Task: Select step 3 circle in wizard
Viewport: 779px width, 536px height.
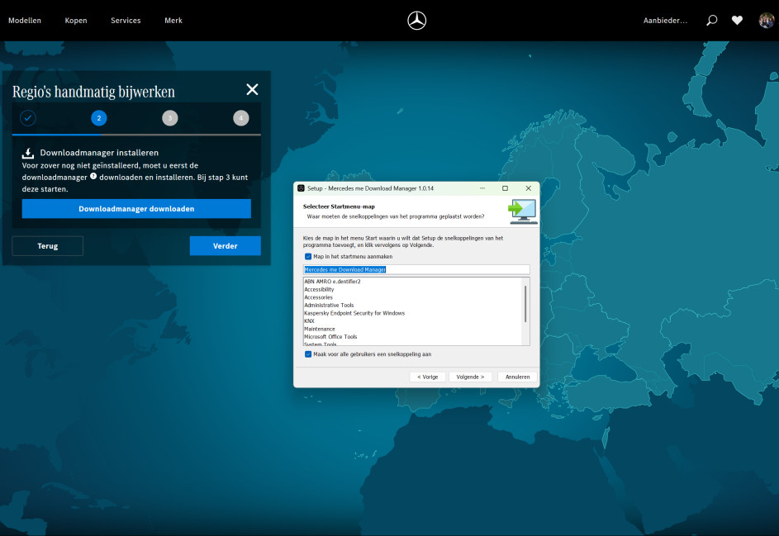Action: (x=170, y=118)
